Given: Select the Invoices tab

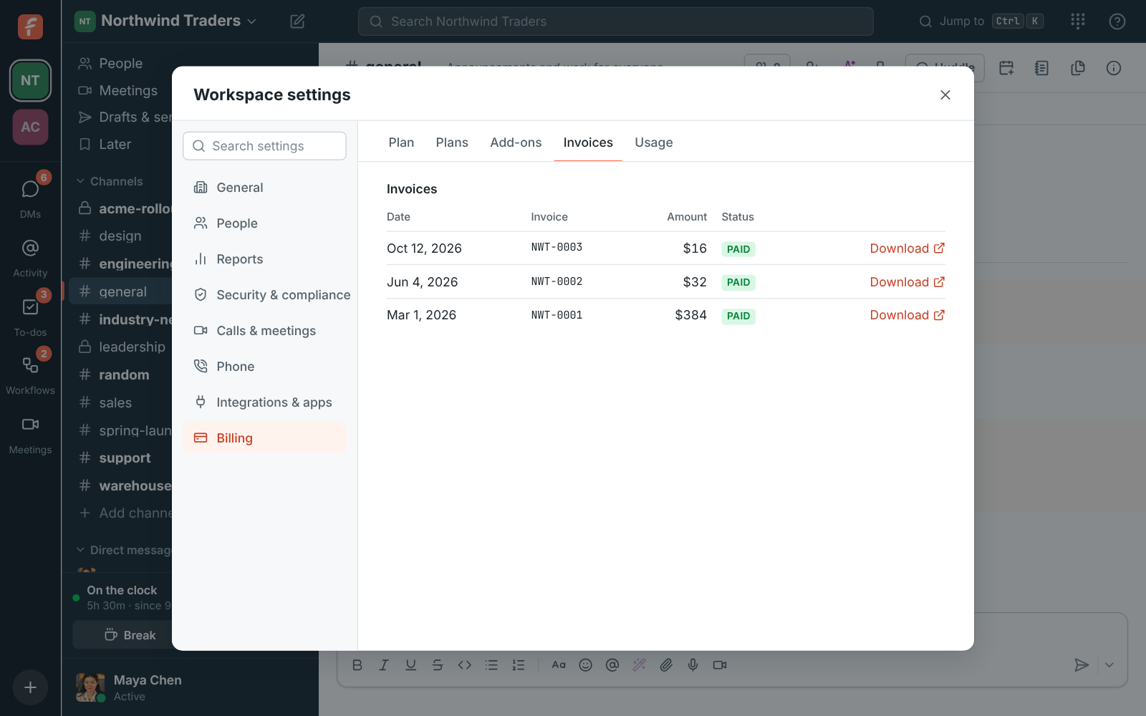Looking at the screenshot, I should (x=588, y=142).
